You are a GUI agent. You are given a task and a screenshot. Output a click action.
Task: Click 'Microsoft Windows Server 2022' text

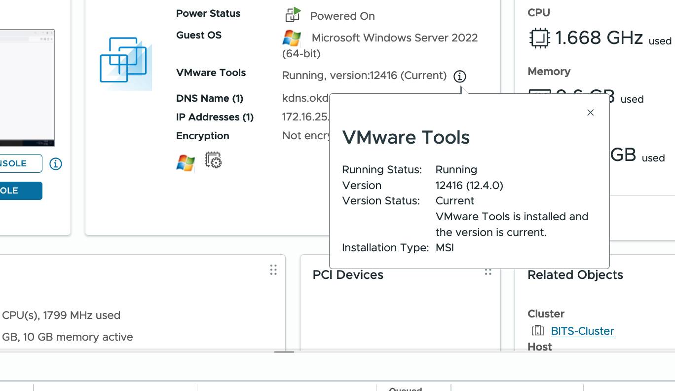pos(395,38)
